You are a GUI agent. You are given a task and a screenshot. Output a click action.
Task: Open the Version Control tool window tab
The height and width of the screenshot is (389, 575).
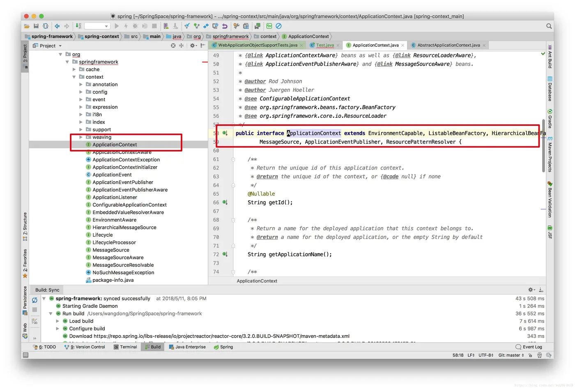click(85, 347)
